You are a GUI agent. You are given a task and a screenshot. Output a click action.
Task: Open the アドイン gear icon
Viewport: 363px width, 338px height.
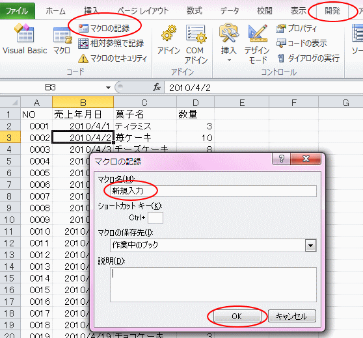[168, 40]
